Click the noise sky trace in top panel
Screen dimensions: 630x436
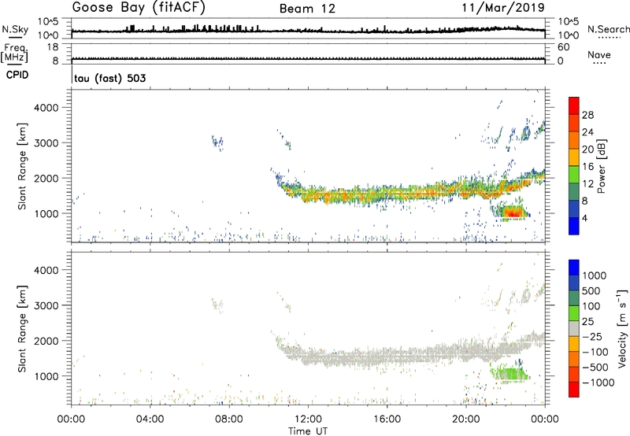308,31
